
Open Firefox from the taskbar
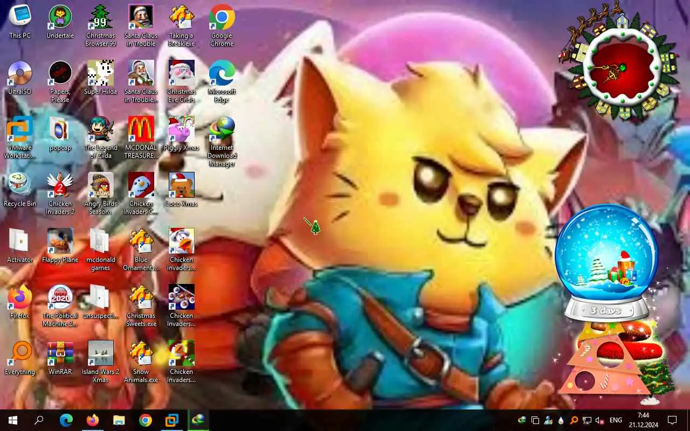93,420
